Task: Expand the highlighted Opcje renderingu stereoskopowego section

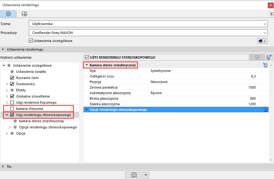Action: [x=87, y=110]
